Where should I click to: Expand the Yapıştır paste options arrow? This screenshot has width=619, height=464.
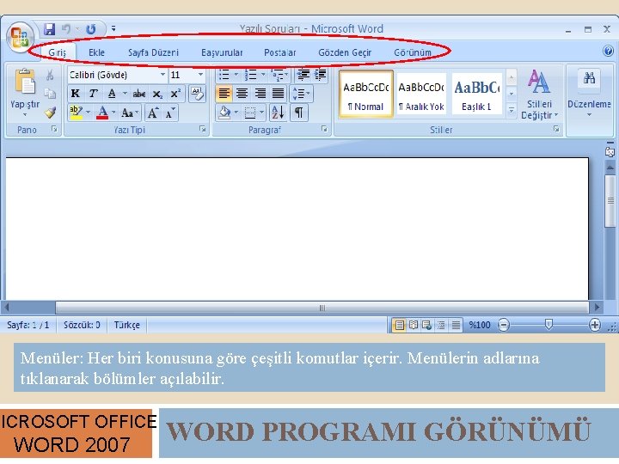point(25,115)
